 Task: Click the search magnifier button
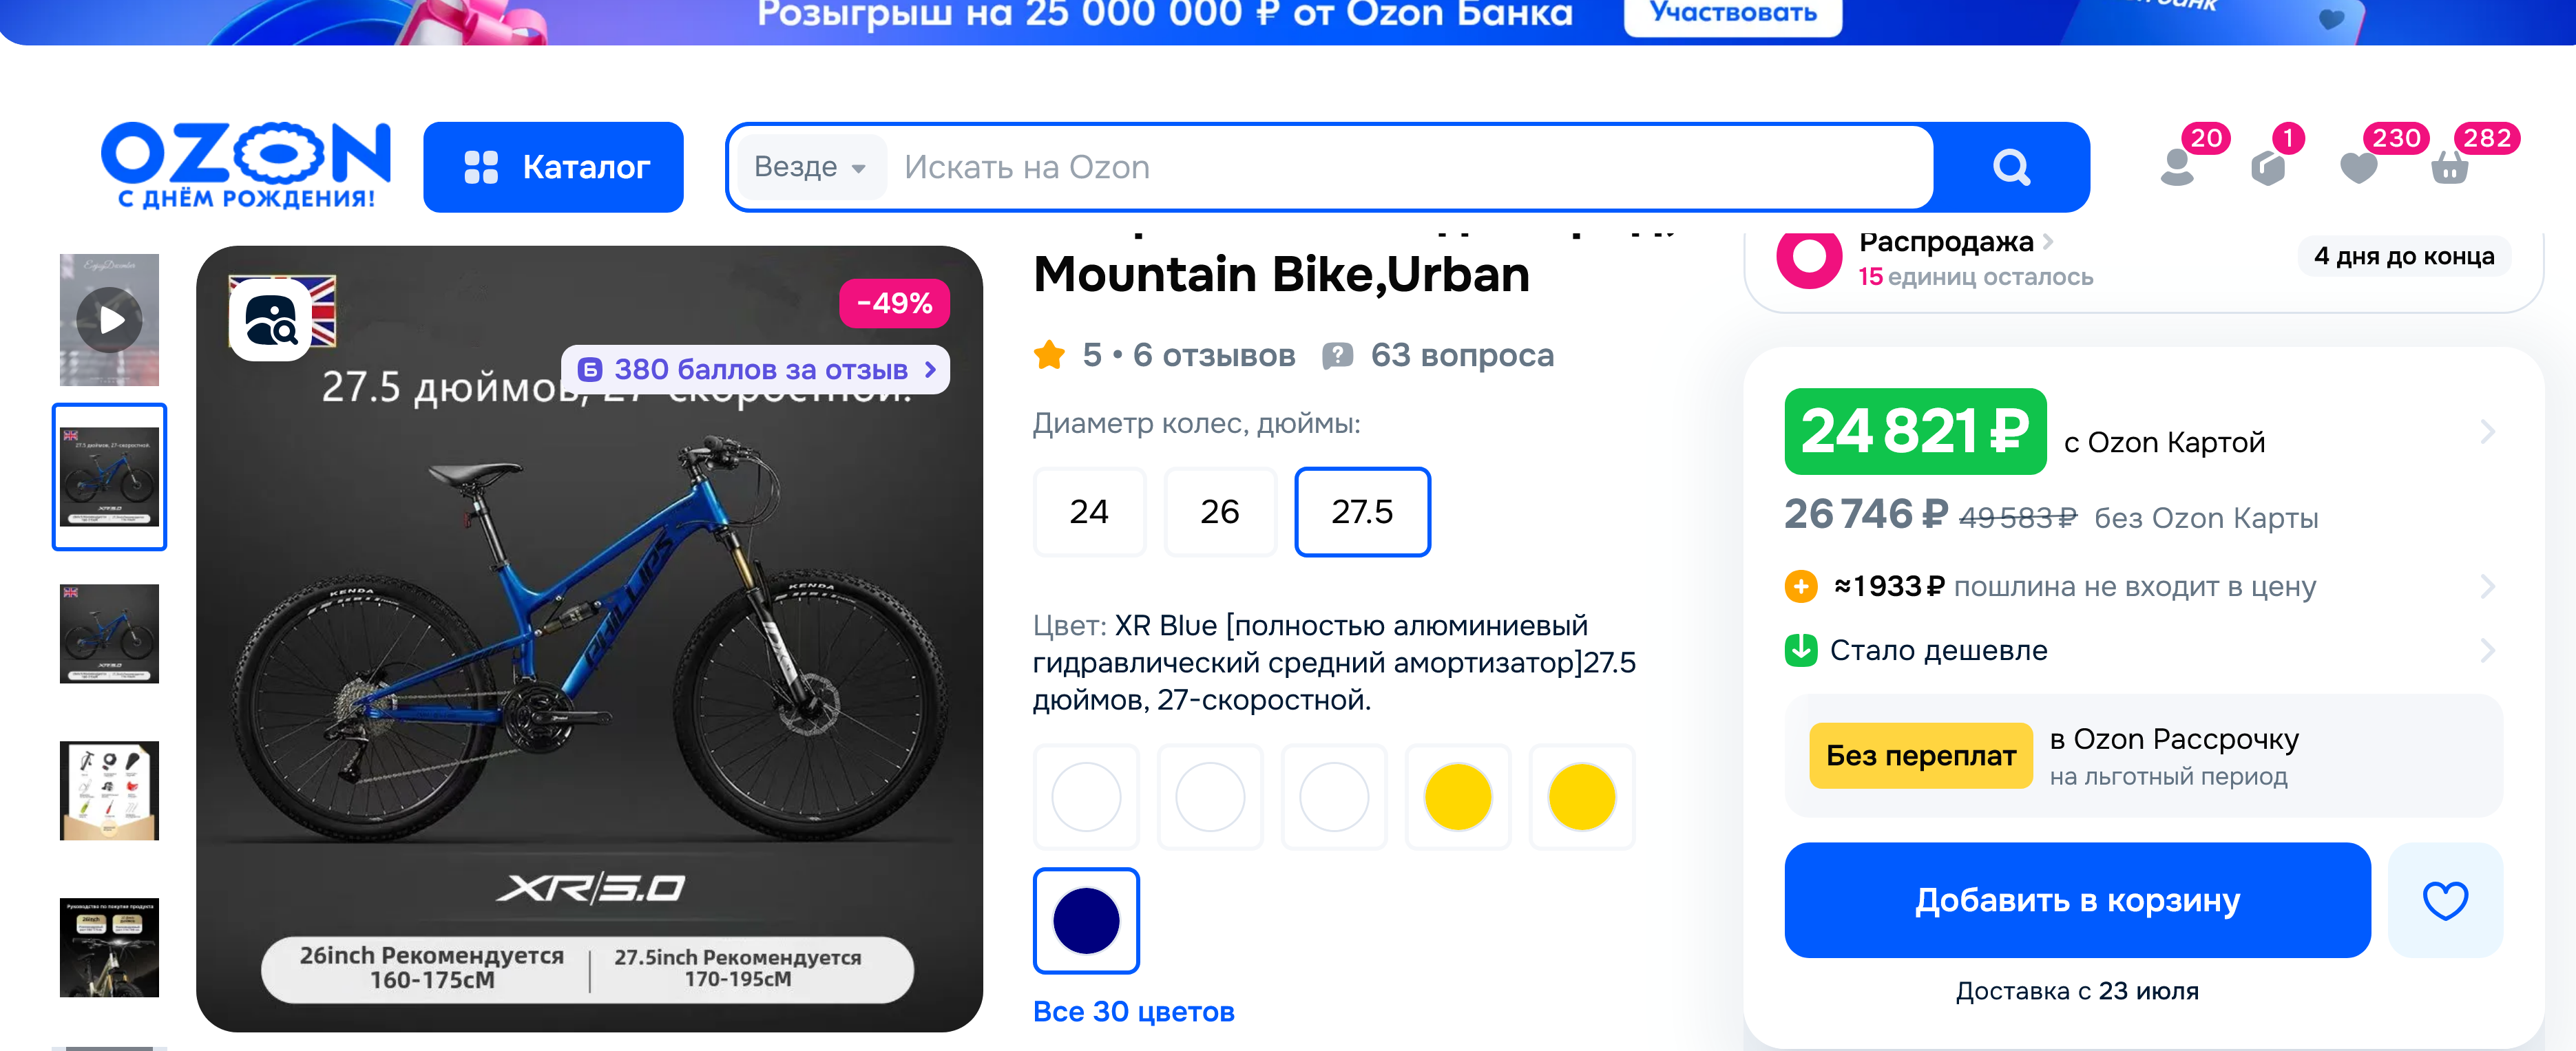[x=2010, y=167]
